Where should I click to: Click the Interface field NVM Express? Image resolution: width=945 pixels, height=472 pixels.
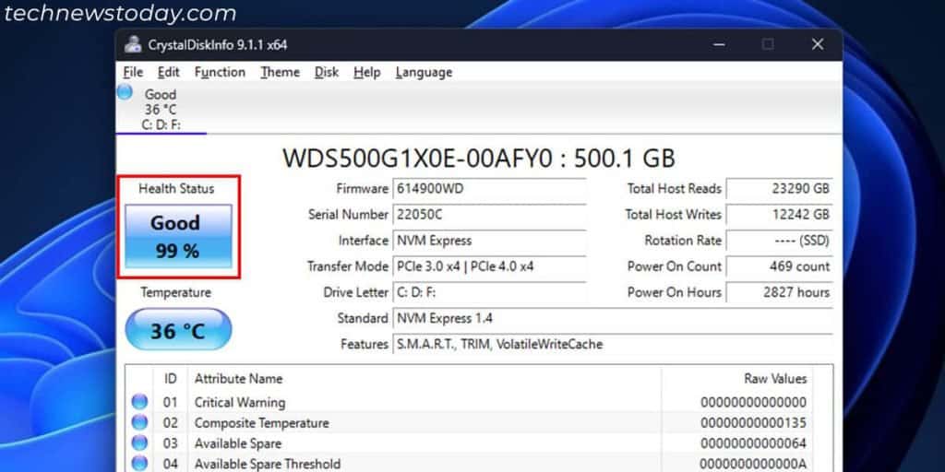(489, 241)
